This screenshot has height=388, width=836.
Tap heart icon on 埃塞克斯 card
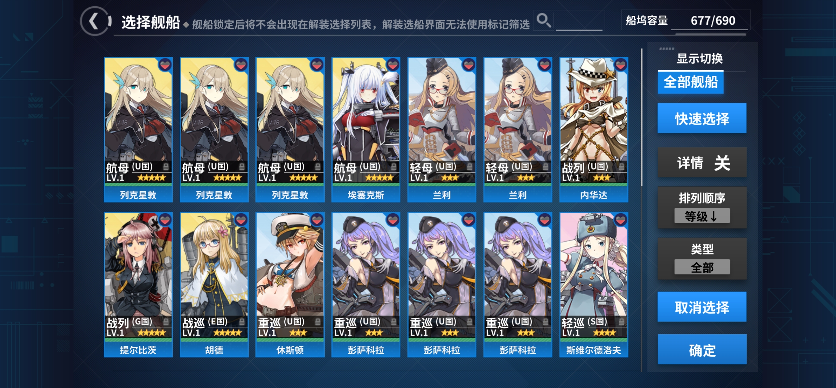(393, 65)
